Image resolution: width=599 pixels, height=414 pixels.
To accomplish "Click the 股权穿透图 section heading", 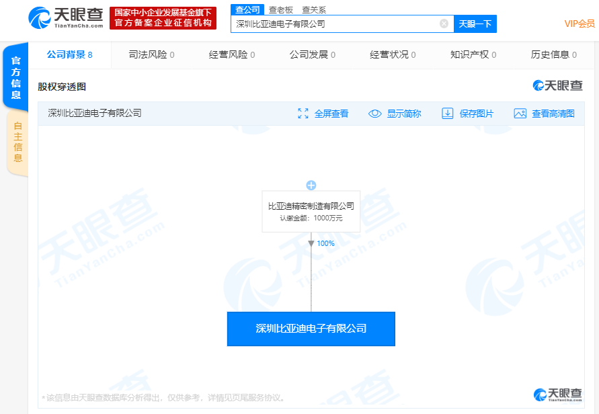I will tap(62, 87).
